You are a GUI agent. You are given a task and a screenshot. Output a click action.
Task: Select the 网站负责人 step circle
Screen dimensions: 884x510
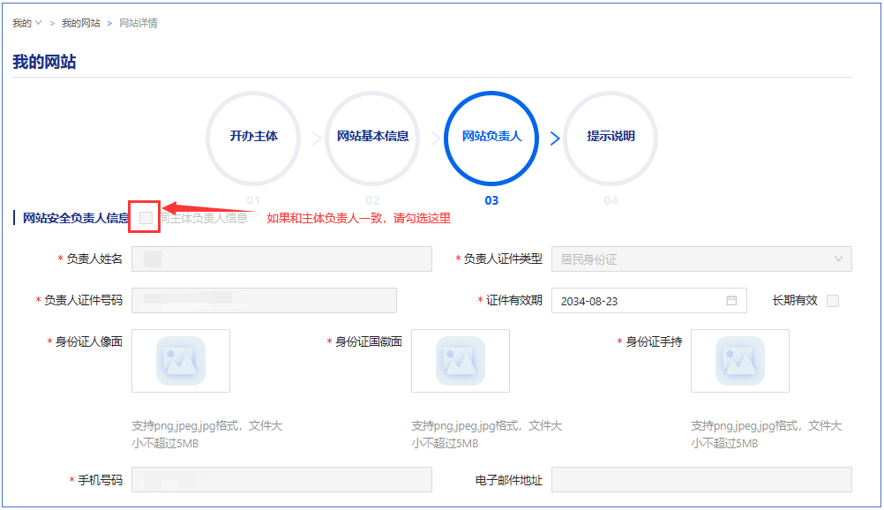(491, 137)
